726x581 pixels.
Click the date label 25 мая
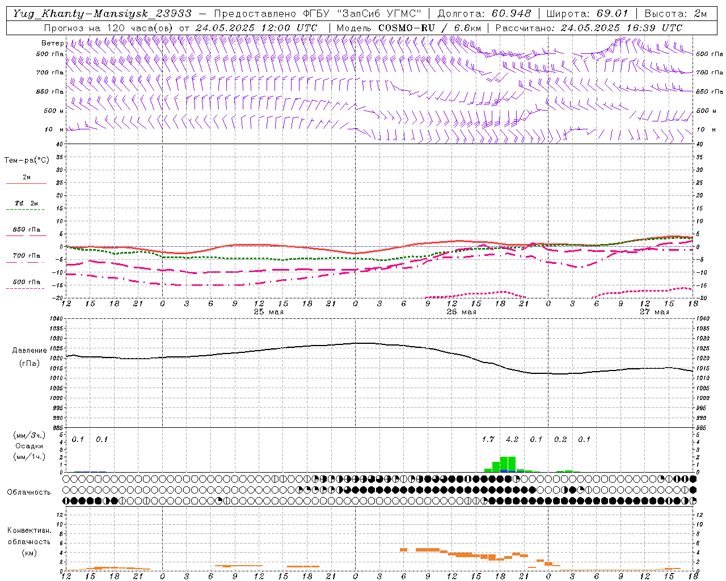tap(268, 312)
